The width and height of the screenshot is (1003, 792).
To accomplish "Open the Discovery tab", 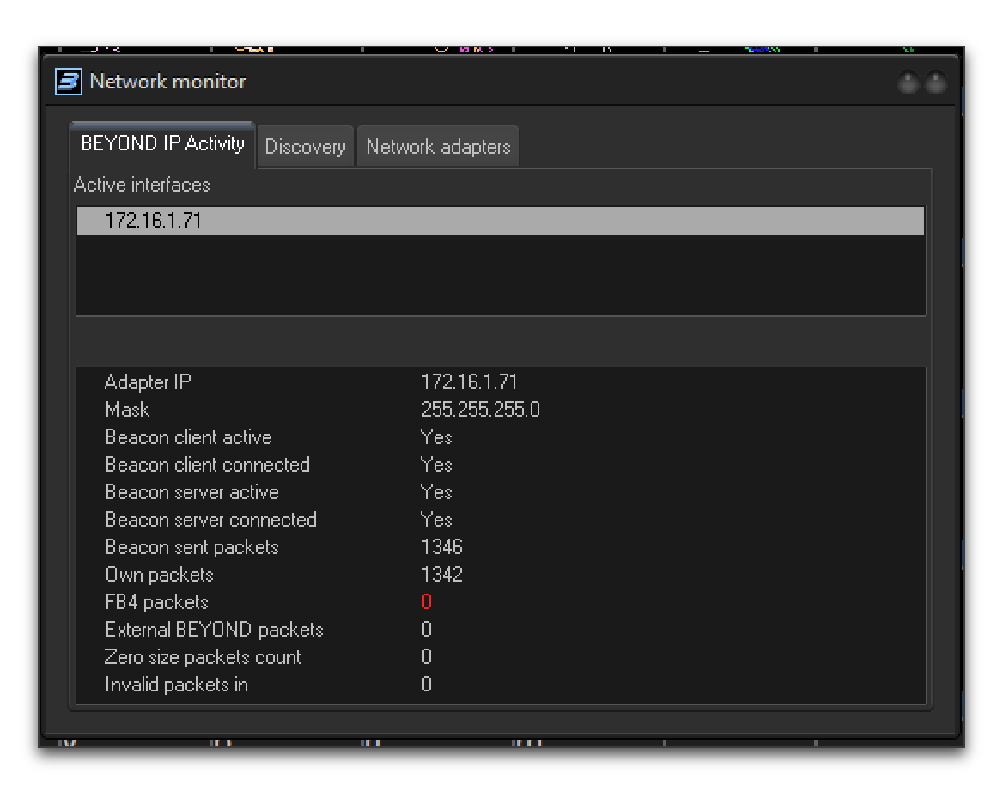I will (x=305, y=147).
